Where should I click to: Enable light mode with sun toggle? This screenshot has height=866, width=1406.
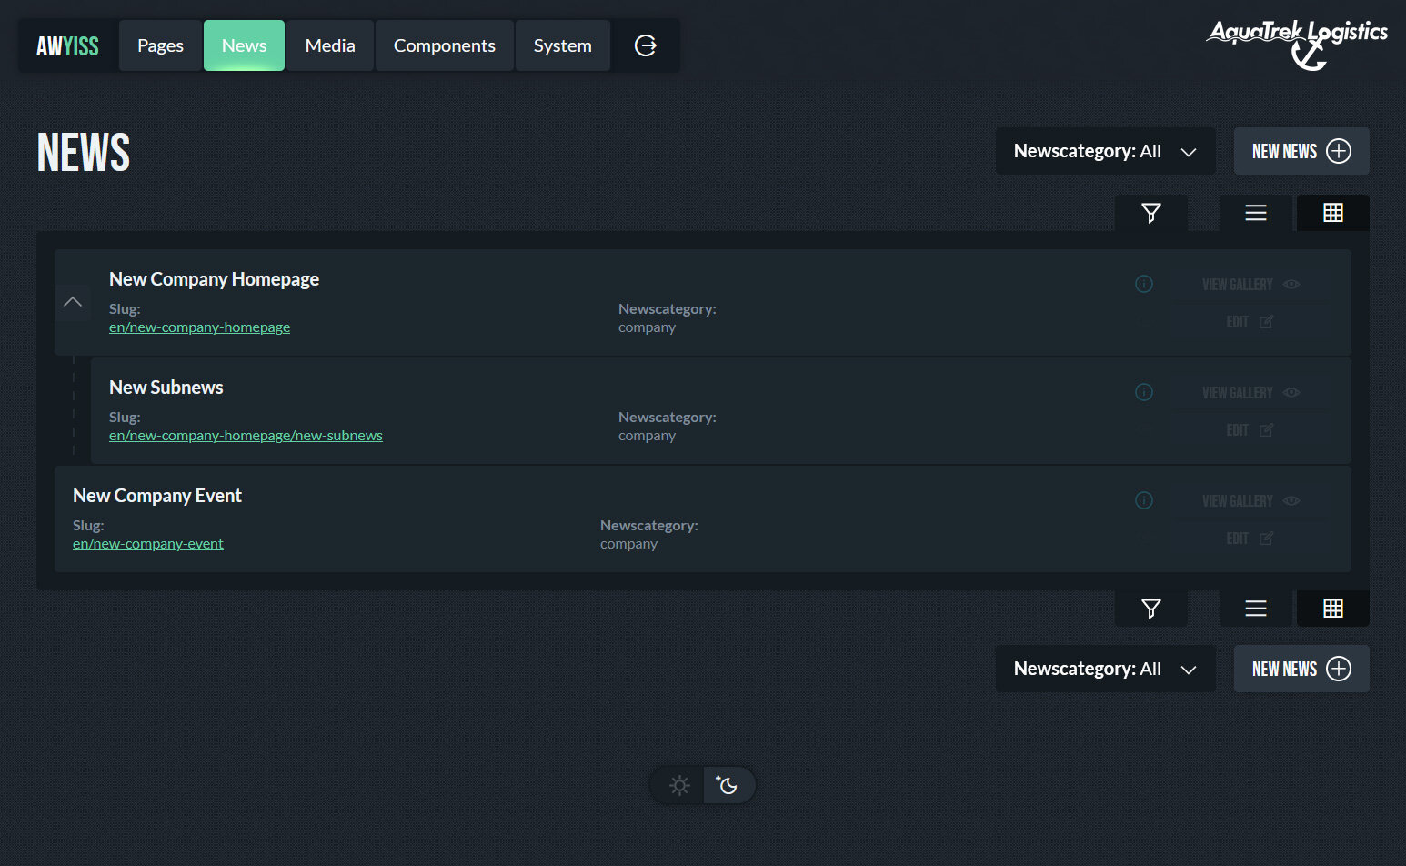[x=678, y=785]
